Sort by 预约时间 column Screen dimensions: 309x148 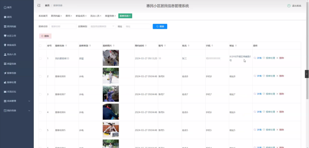[x=146, y=46]
